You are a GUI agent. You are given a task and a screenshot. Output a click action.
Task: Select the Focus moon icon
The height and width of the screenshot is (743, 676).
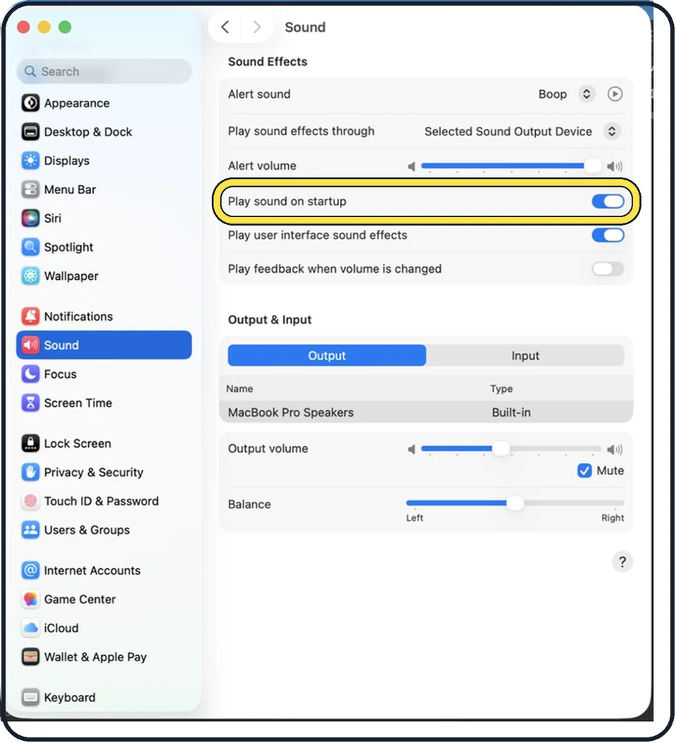(30, 374)
